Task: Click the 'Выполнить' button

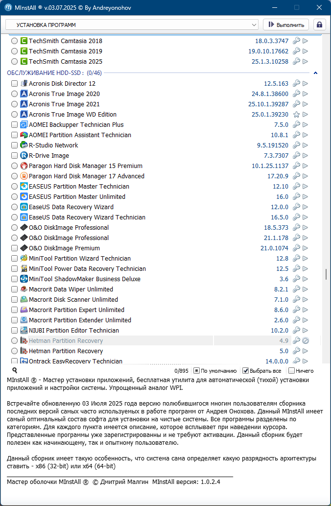Action: click(x=286, y=25)
